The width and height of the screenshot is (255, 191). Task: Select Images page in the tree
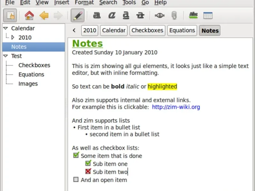click(x=28, y=84)
